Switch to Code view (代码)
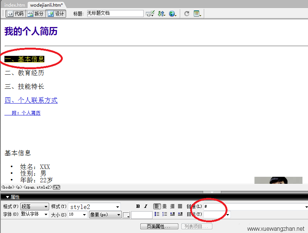 (x=15, y=14)
